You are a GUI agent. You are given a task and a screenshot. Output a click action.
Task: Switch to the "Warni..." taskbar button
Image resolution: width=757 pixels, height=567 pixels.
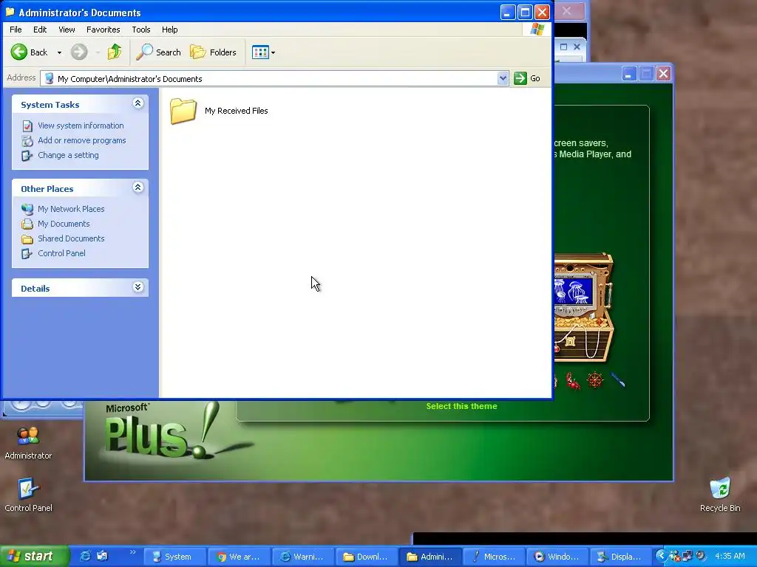pyautogui.click(x=302, y=557)
